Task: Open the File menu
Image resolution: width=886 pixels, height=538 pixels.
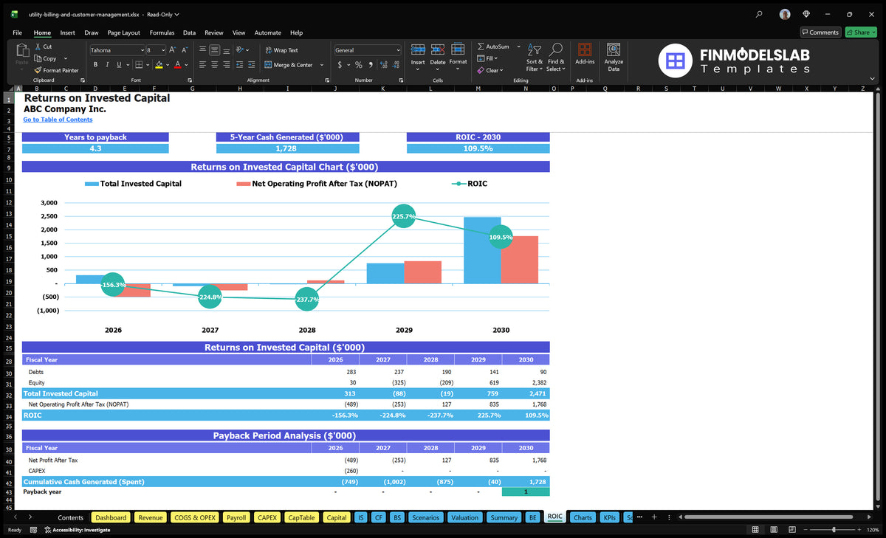Action: pyautogui.click(x=17, y=32)
